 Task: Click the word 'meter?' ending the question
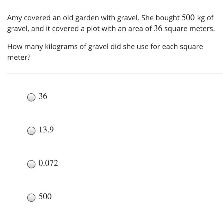pos(19,57)
